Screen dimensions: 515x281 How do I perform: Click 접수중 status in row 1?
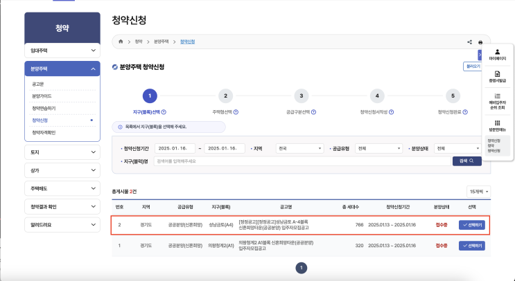coord(442,246)
